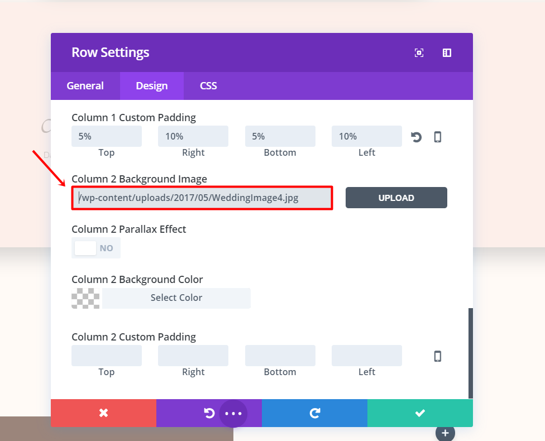
Task: Reset Column 1 Custom Padding values
Action: (416, 137)
